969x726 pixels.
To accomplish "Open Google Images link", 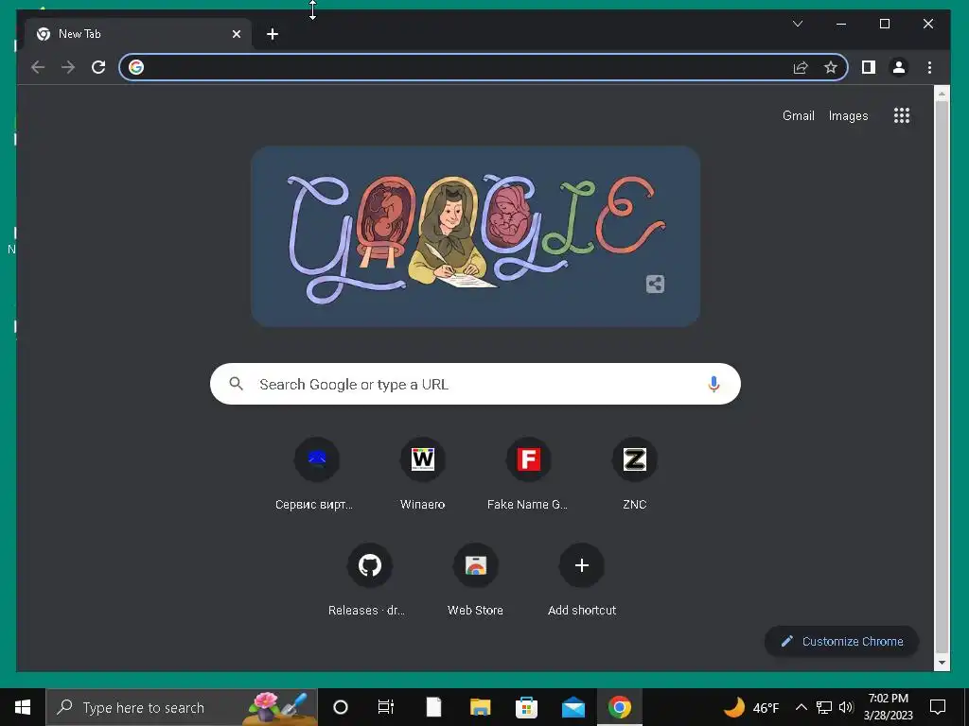I will (848, 115).
